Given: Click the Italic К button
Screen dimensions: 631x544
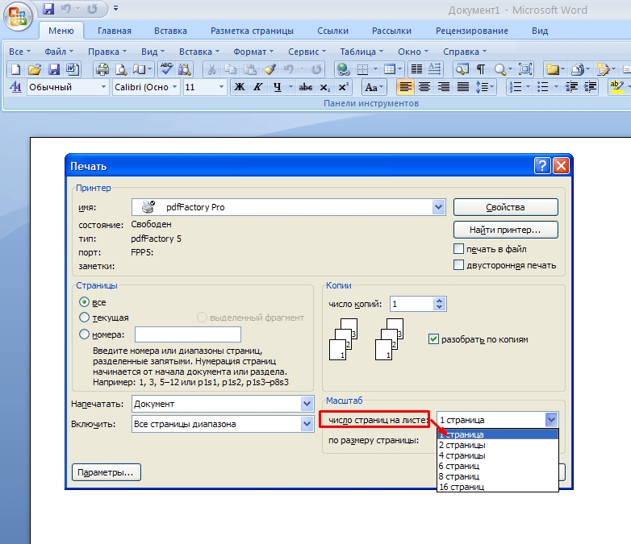Looking at the screenshot, I should click(258, 87).
